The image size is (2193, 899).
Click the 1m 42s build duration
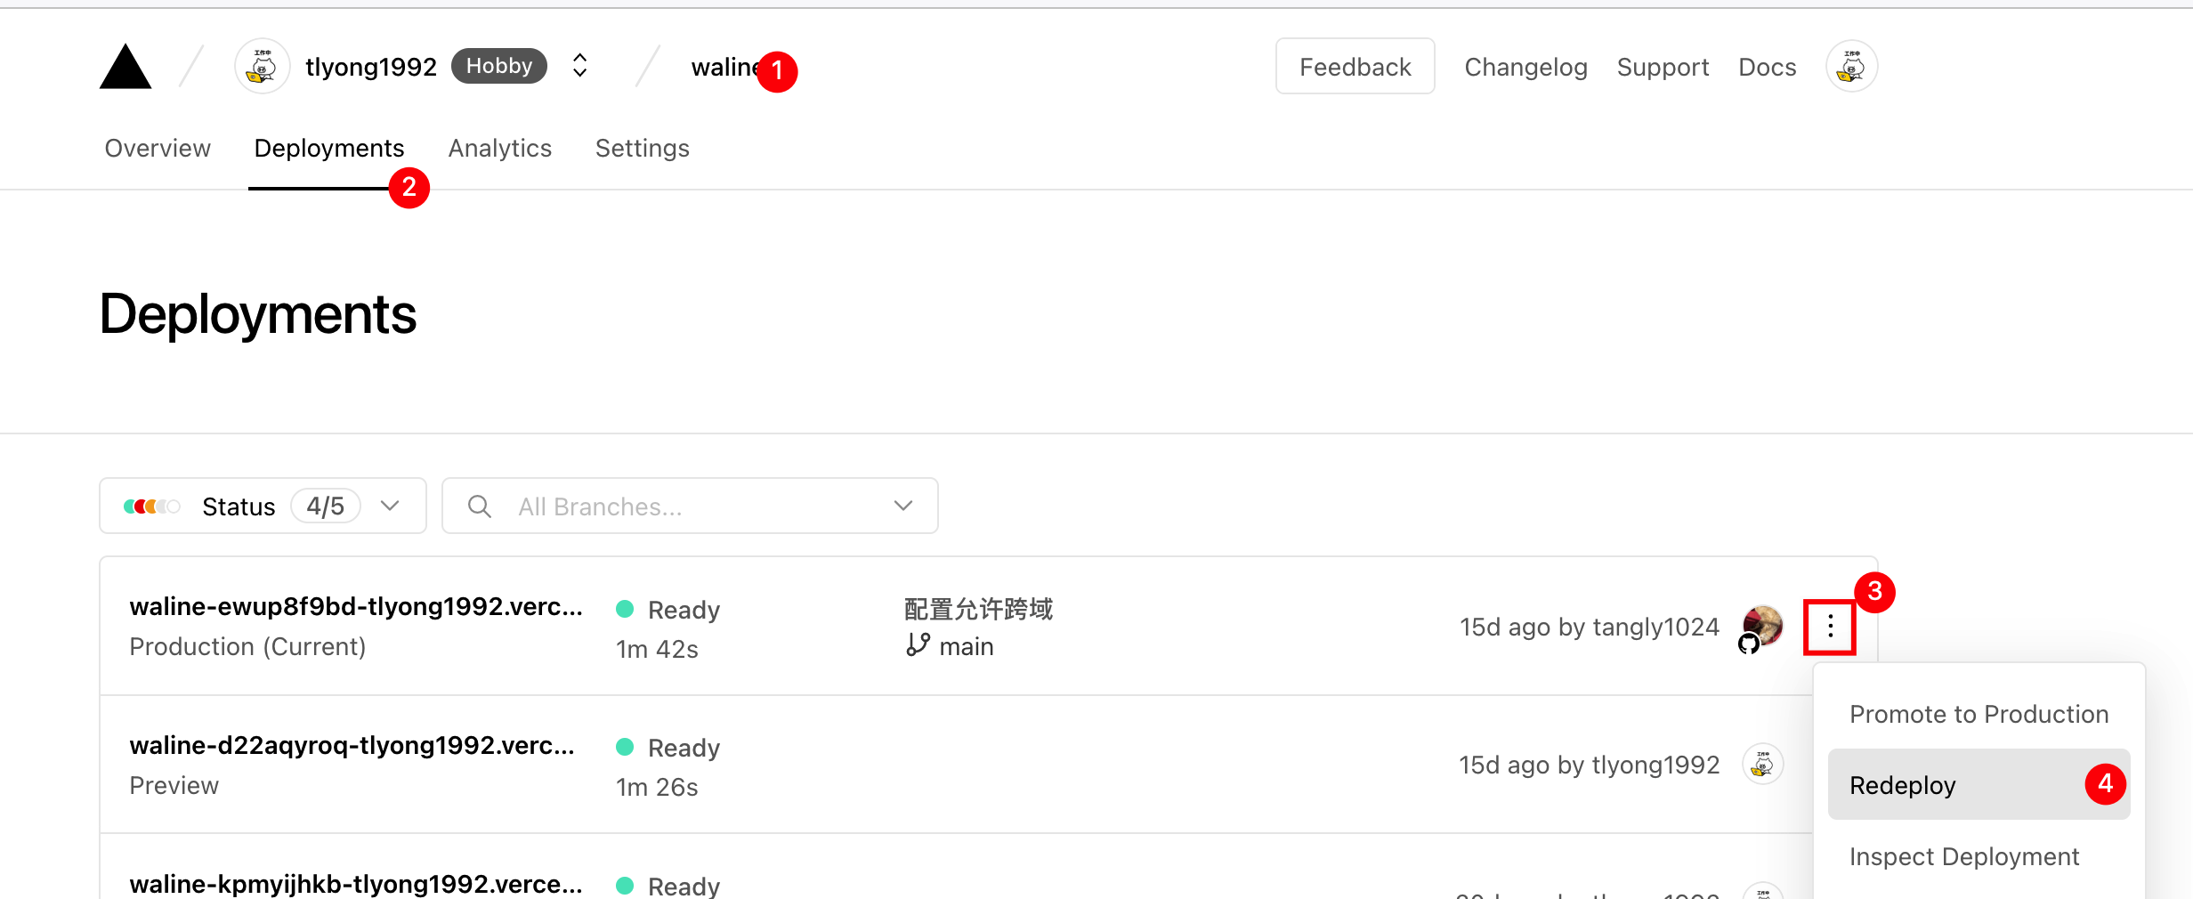point(657,649)
